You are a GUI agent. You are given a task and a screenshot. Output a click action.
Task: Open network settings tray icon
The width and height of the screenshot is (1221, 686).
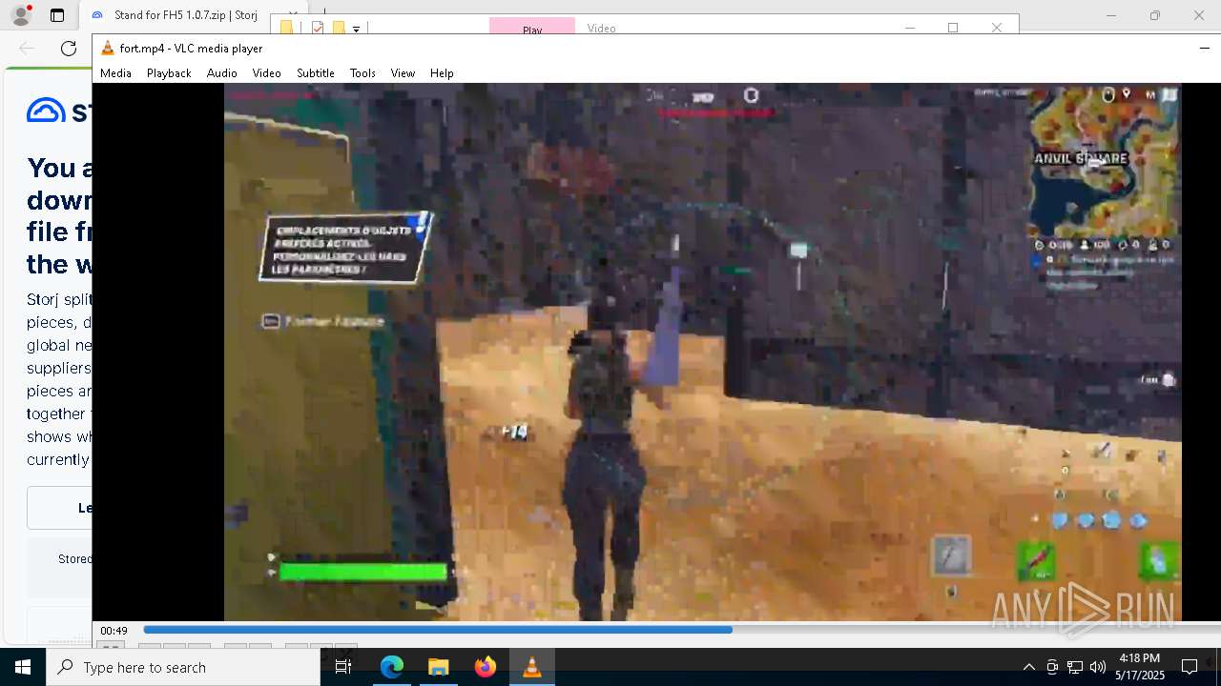[x=1075, y=667]
